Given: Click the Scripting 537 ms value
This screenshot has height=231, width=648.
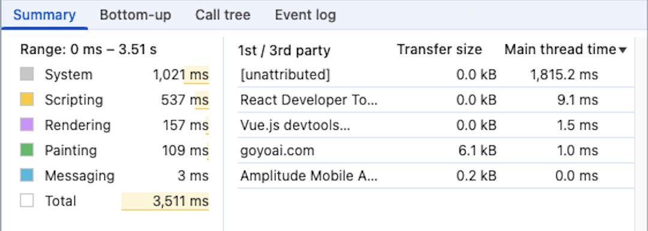Looking at the screenshot, I should pos(185,100).
